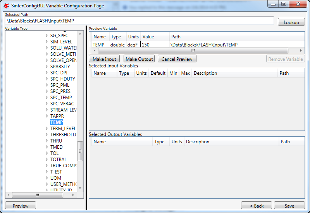Click the Lookup button

(x=291, y=22)
